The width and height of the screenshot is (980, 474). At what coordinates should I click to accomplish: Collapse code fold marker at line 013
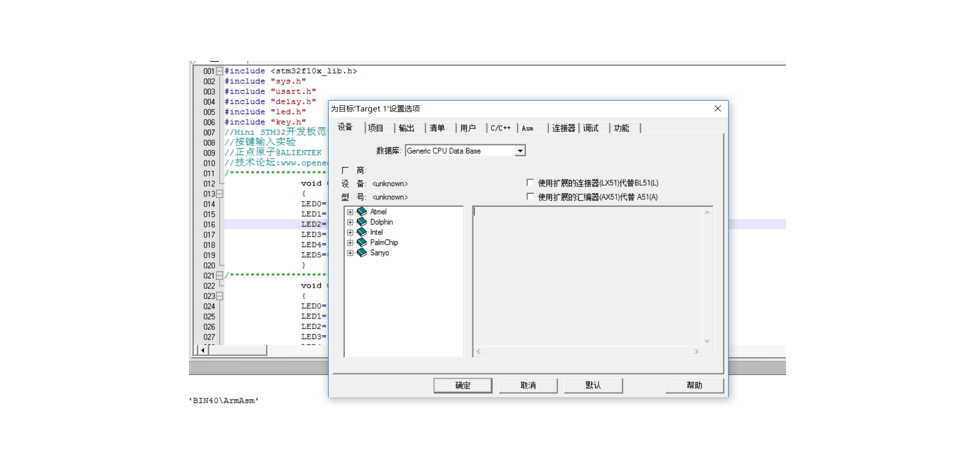pos(220,194)
